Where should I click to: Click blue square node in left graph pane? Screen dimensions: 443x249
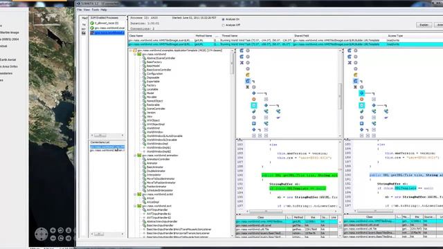(254, 123)
